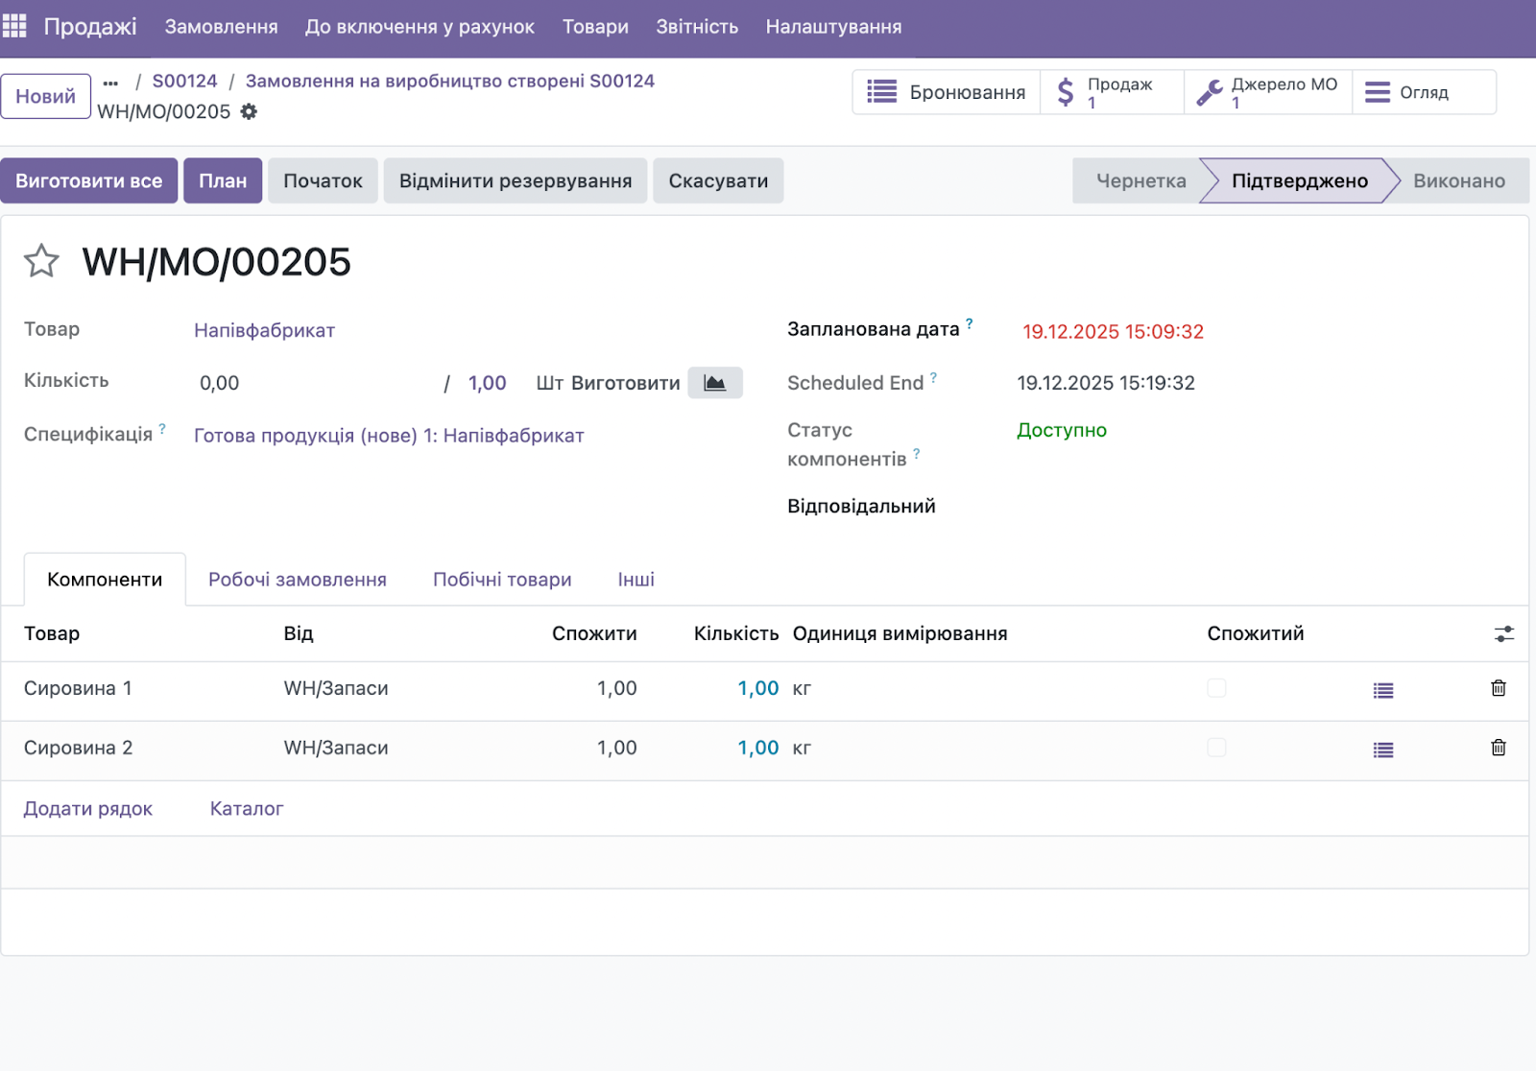The image size is (1536, 1071).
Task: Set status to Виконано in status bar
Action: (1457, 180)
